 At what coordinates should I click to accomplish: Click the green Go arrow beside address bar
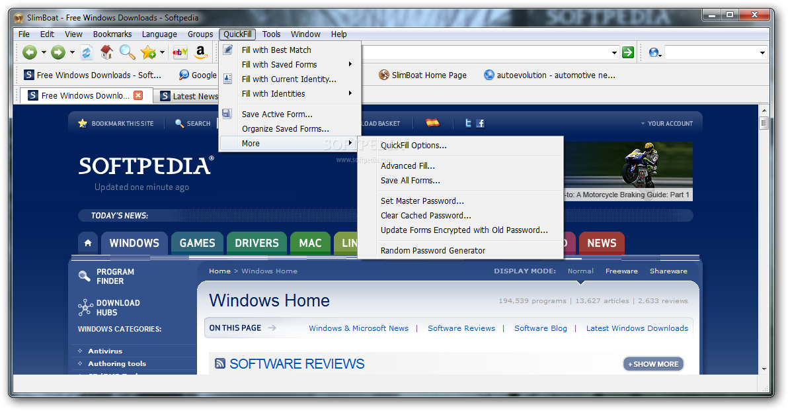click(627, 52)
